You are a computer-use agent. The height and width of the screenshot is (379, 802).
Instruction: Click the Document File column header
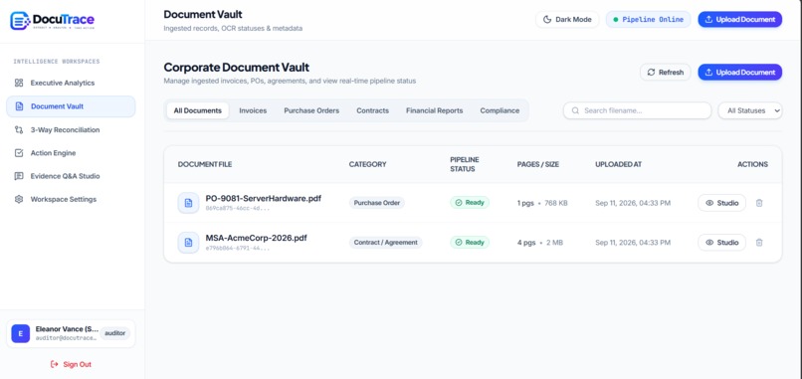[205, 164]
